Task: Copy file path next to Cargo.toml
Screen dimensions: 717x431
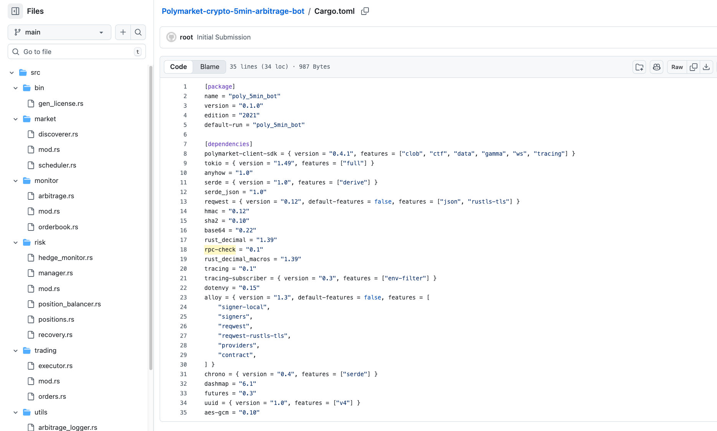Action: tap(365, 11)
